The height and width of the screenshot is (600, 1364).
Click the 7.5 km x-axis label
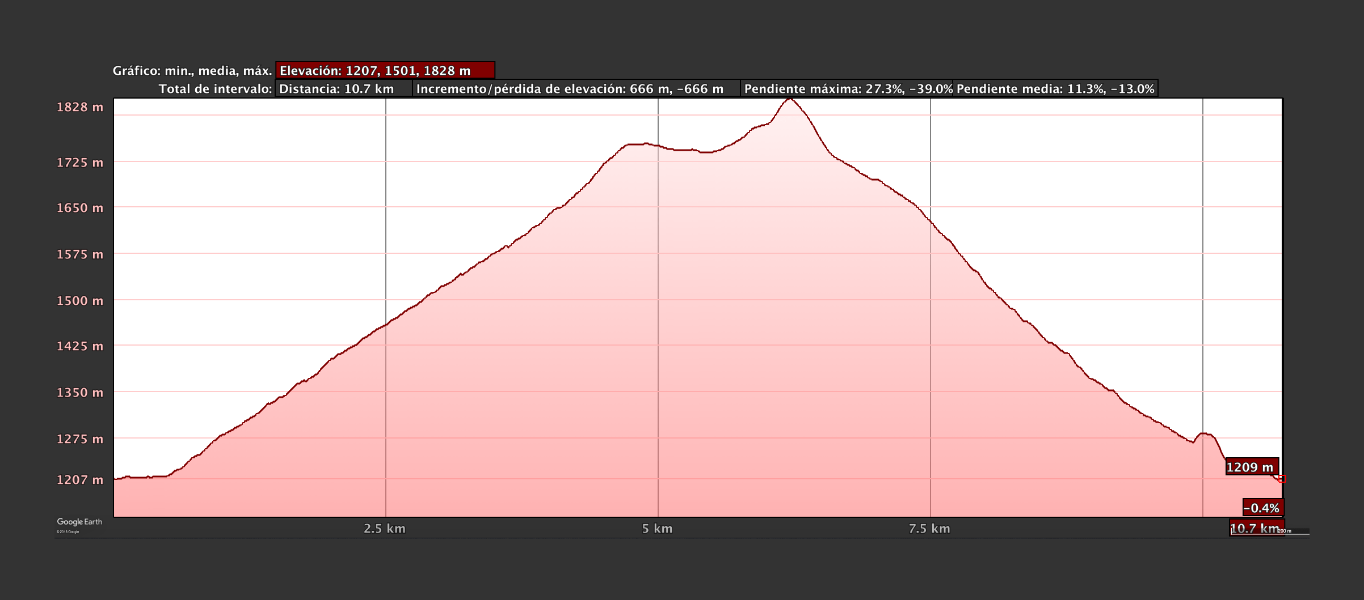[929, 529]
